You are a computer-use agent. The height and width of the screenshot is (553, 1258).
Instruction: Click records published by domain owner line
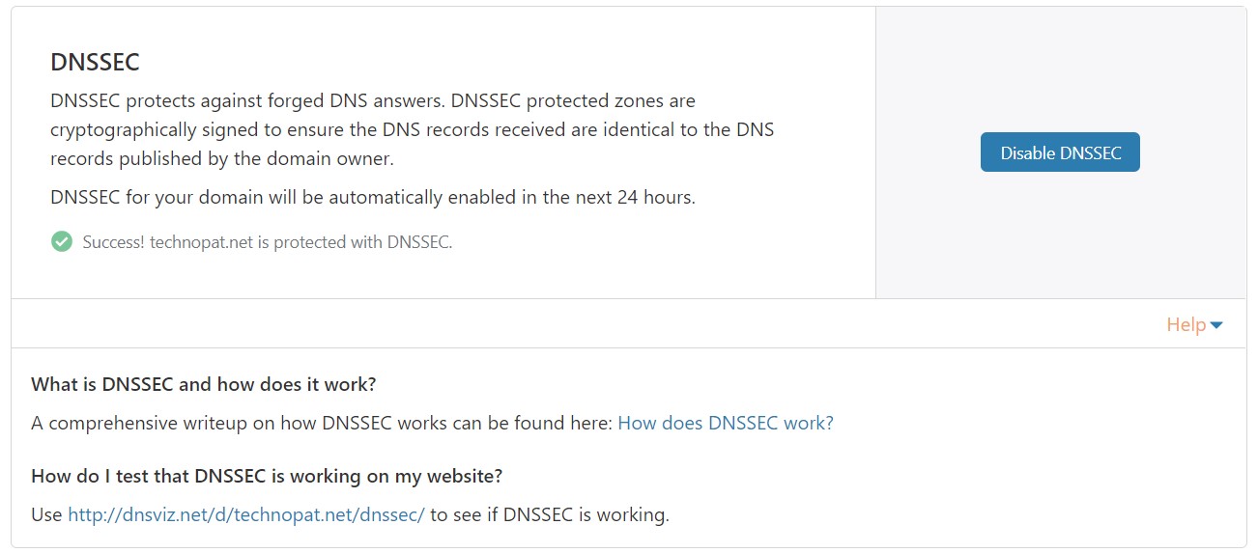222,158
